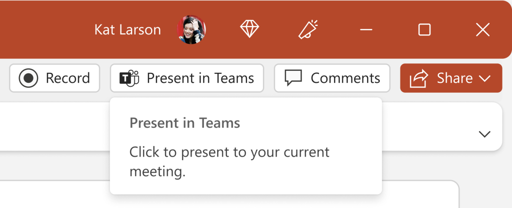The width and height of the screenshot is (512, 208).
Task: Open the megaphone coming soon features icon
Action: pos(308,30)
